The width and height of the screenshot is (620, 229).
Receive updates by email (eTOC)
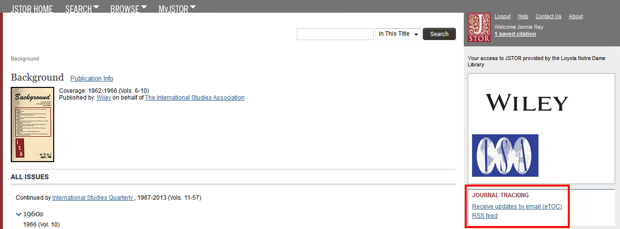click(x=517, y=207)
